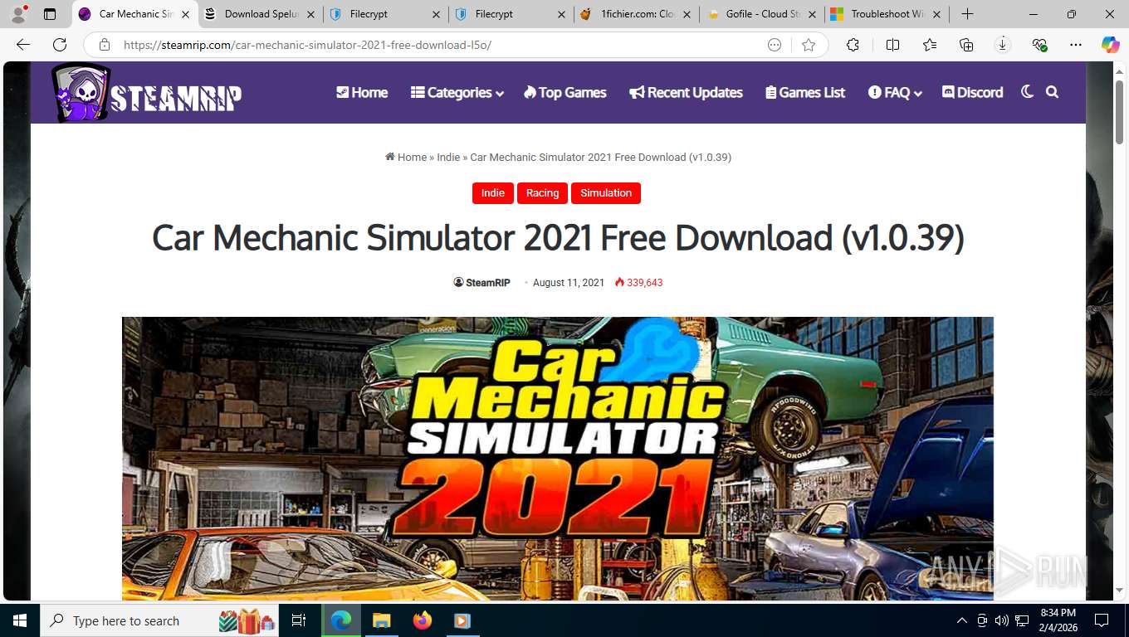Expand the Categories dropdown menu

coord(457,92)
